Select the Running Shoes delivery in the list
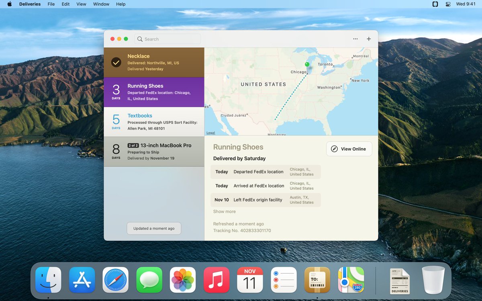This screenshot has height=301, width=482. click(x=154, y=92)
